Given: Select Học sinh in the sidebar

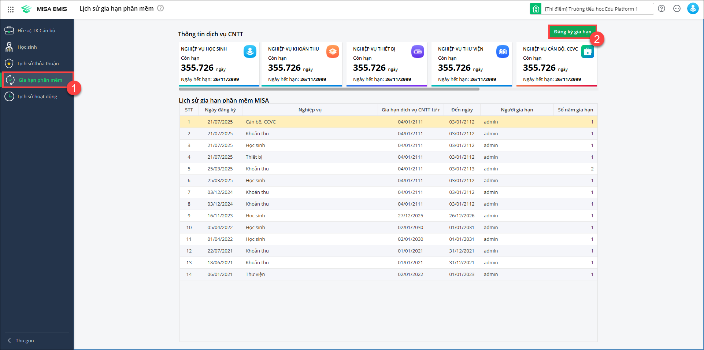Looking at the screenshot, I should point(27,47).
